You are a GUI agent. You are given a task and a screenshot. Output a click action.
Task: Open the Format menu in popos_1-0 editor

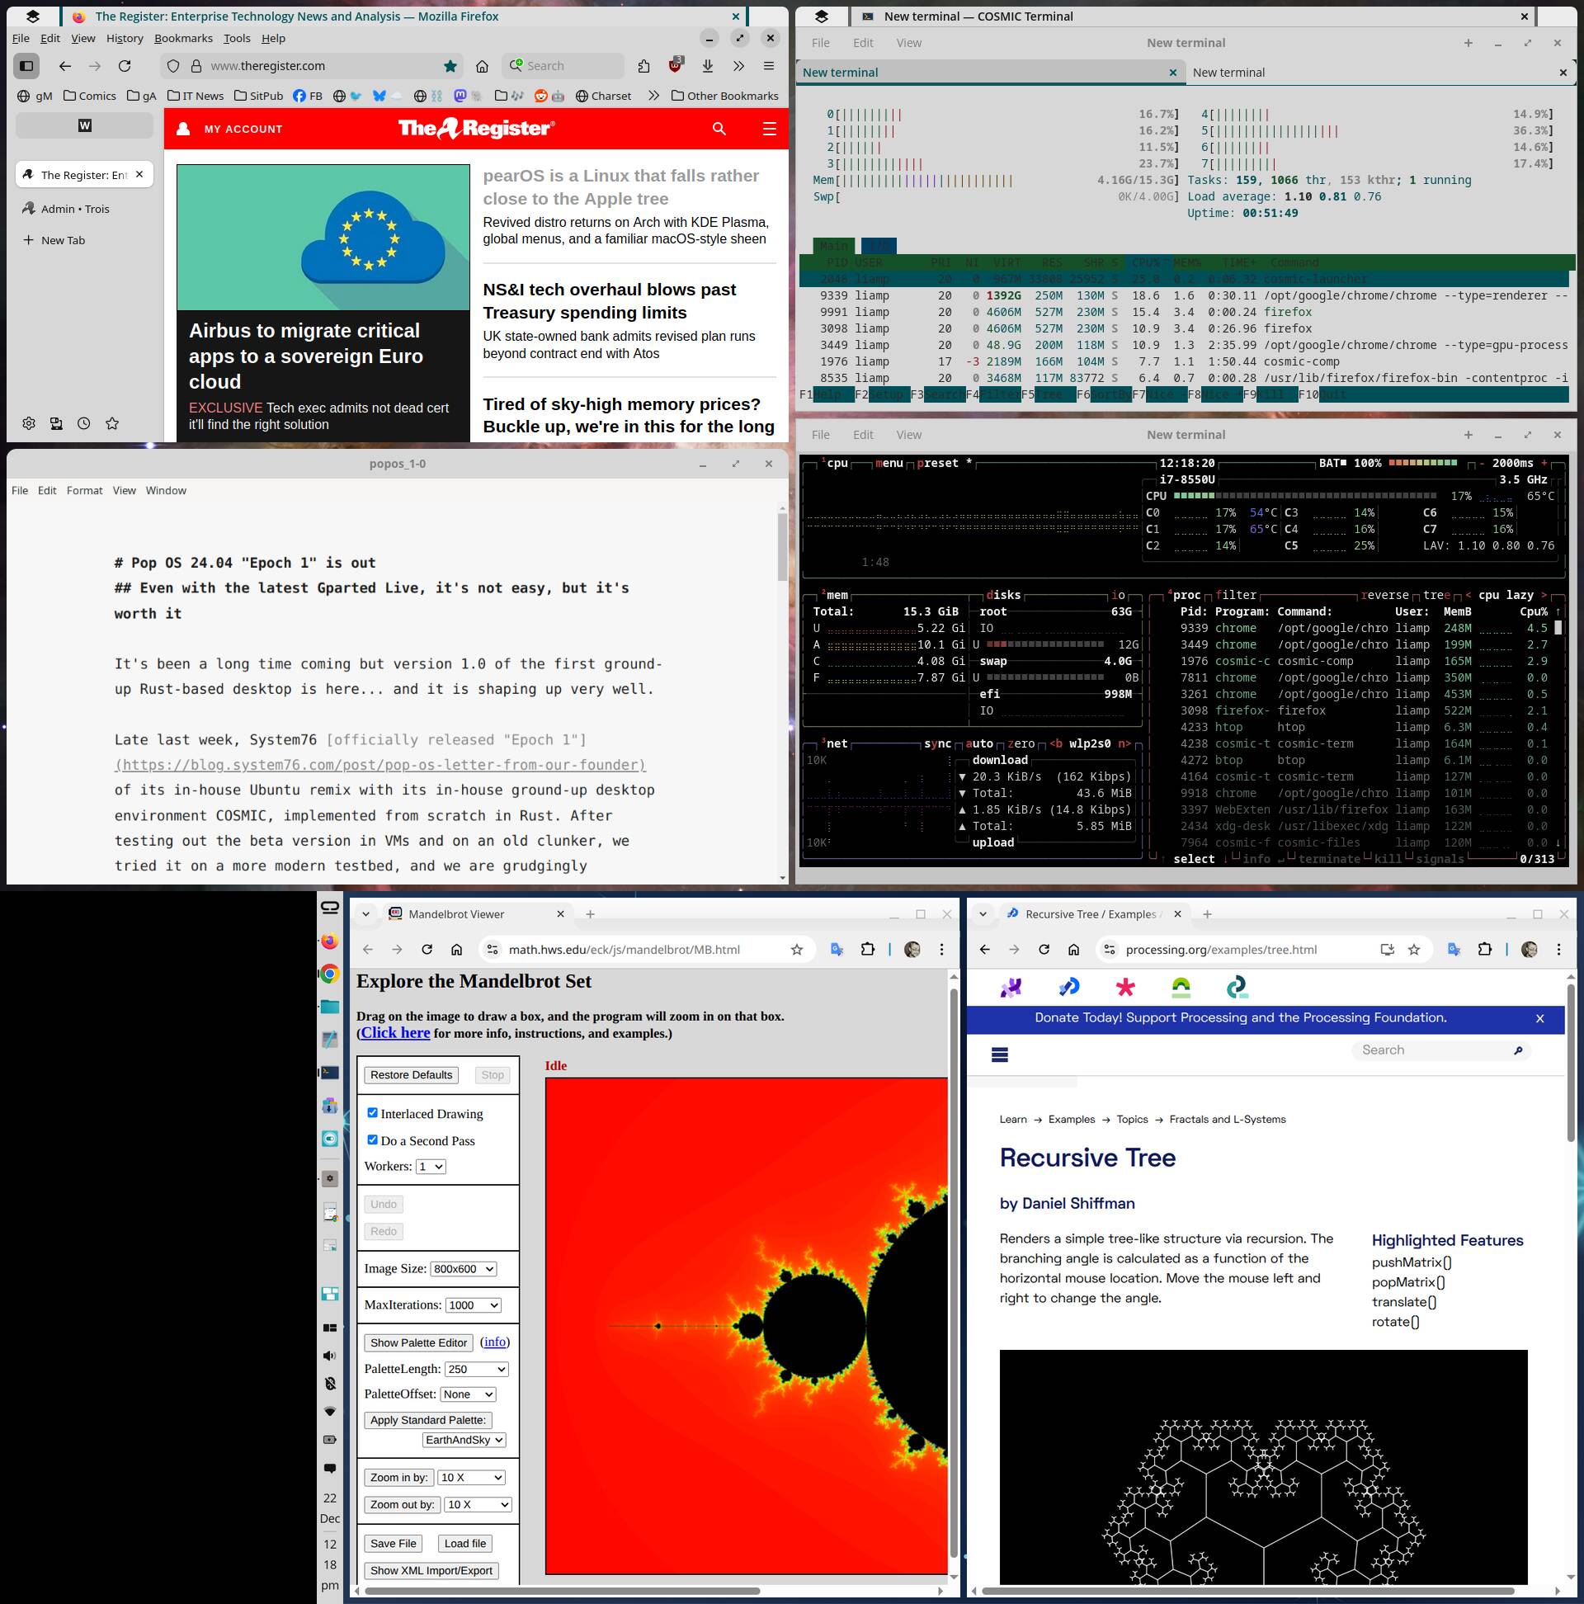click(85, 491)
